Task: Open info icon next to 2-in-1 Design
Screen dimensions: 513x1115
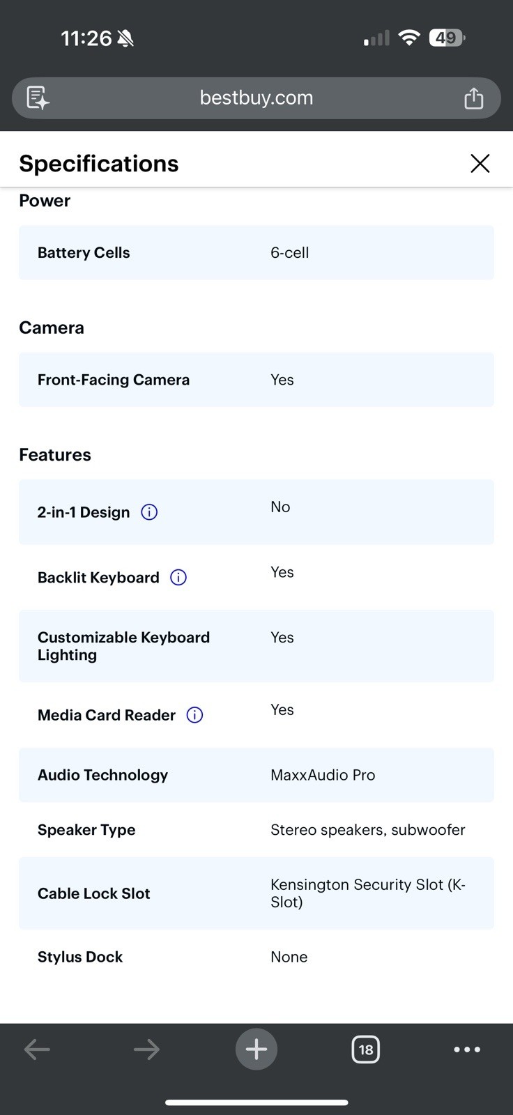Action: 149,512
